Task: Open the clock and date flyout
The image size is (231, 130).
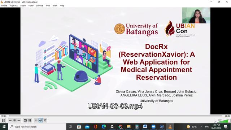Action: [216, 127]
